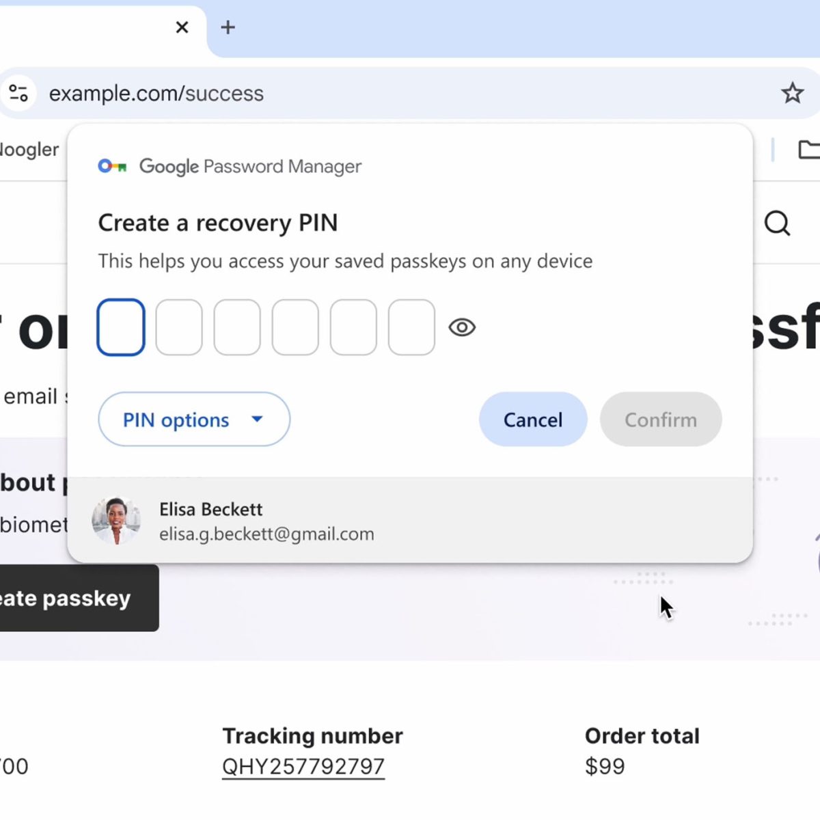The image size is (820, 820).
Task: Click Elisa Beckett's profile avatar
Action: click(116, 521)
